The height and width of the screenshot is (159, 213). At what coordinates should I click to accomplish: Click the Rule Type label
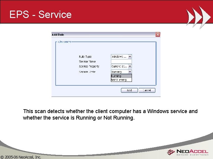pos(85,57)
